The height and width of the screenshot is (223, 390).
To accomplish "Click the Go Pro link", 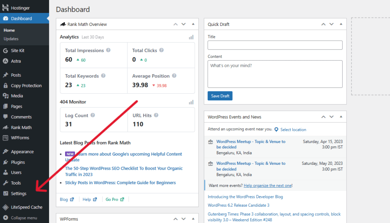I will click(x=115, y=199).
